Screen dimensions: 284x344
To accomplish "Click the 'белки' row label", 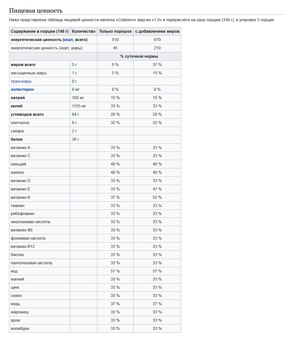I will pos(17,139).
